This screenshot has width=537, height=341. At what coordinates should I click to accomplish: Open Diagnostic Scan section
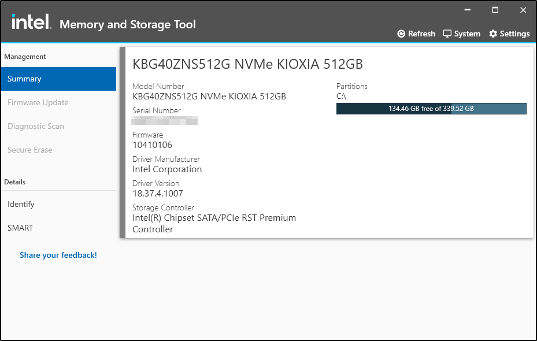(x=36, y=126)
